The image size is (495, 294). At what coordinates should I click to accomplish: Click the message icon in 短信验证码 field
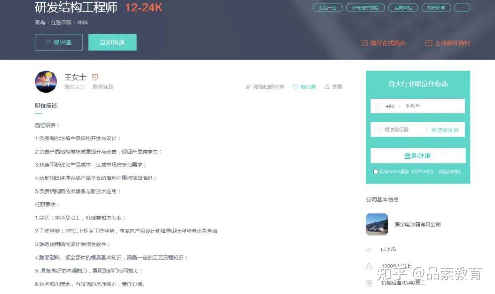[378, 130]
